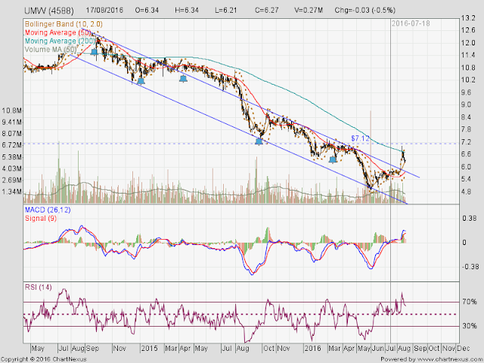The width and height of the screenshot is (484, 363).
Task: Select the Moving Average (50) legend entry
Action: tap(58, 33)
